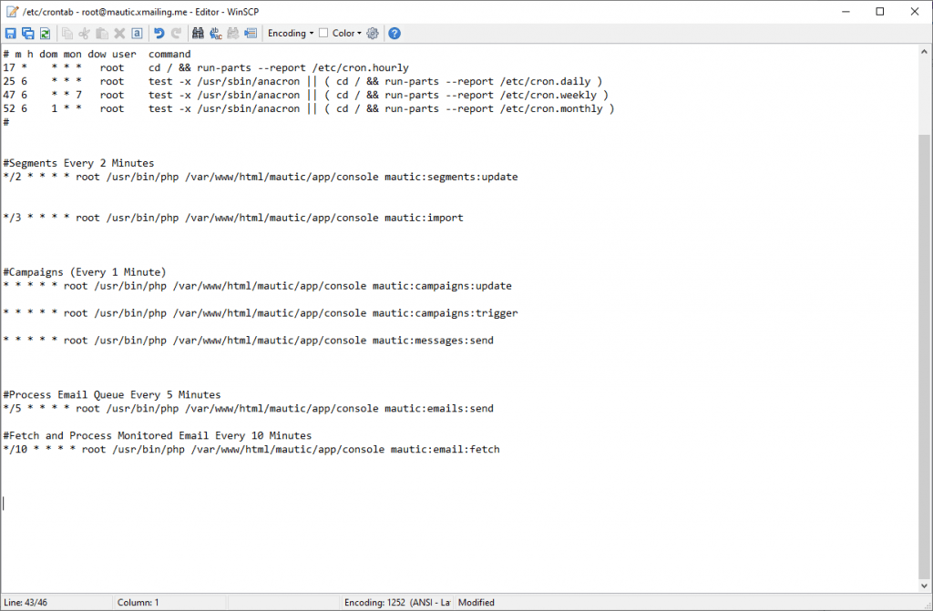Open editor Preferences gear icon
This screenshot has height=611, width=933.
(x=373, y=34)
